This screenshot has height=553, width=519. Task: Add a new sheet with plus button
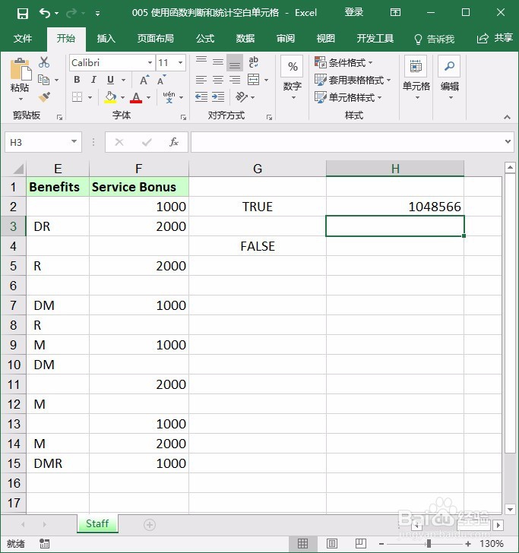point(149,525)
